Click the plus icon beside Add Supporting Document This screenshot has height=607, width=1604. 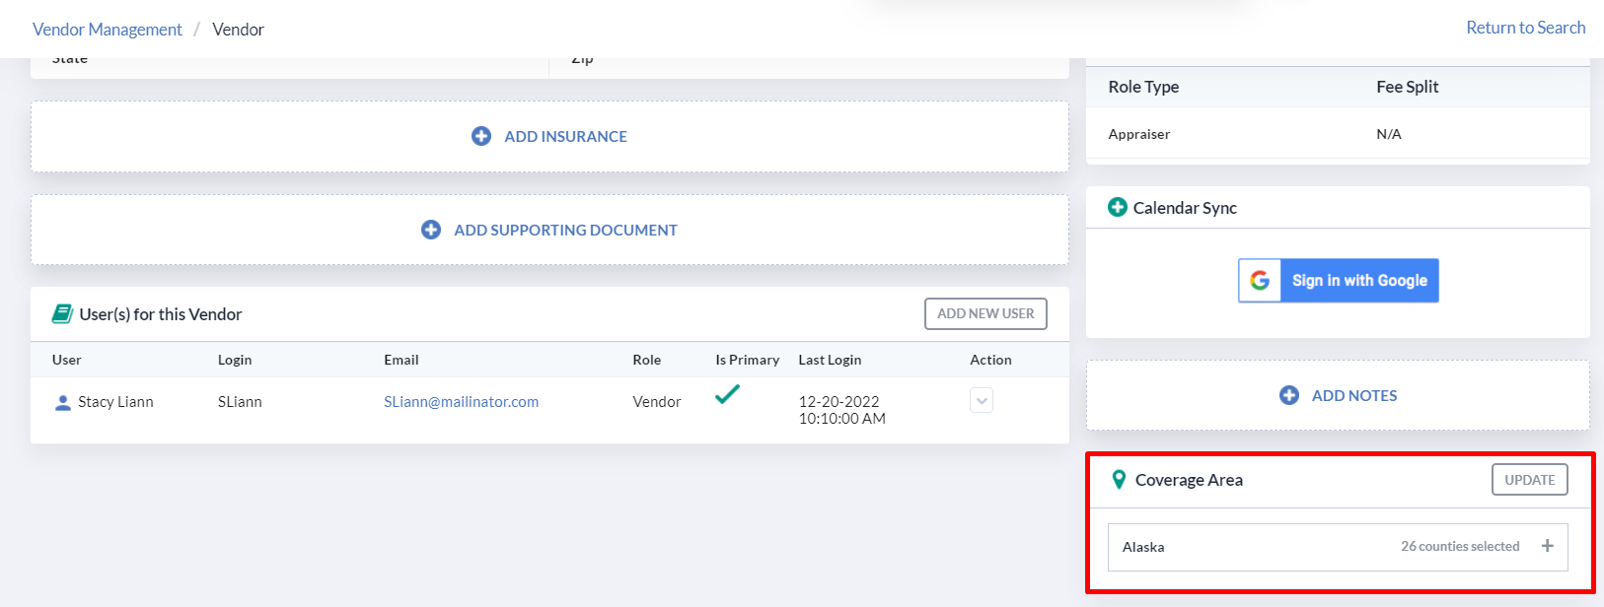tap(431, 230)
